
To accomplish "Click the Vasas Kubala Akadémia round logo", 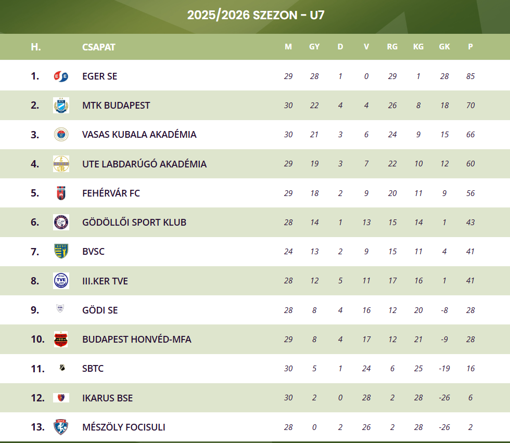I will tap(61, 135).
